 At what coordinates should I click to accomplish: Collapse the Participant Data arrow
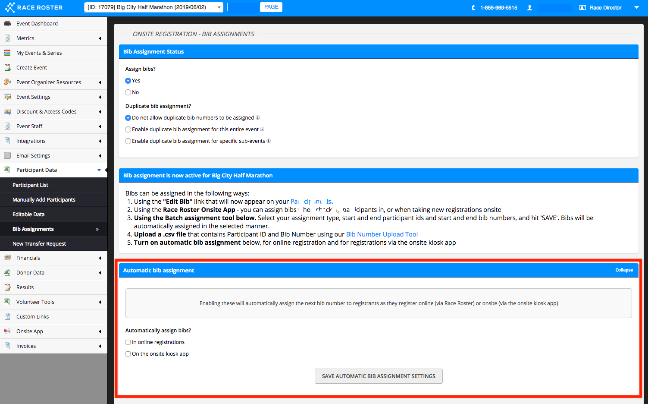click(x=99, y=170)
